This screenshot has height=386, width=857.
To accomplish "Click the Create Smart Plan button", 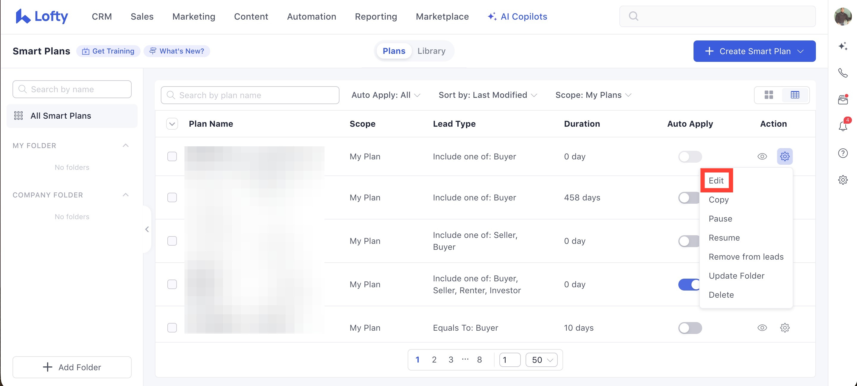I will [x=754, y=51].
